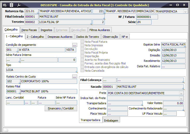Click the Fatura field under Lanc. Contábil row
Screen dimensions: 190x134
click(x=47, y=103)
